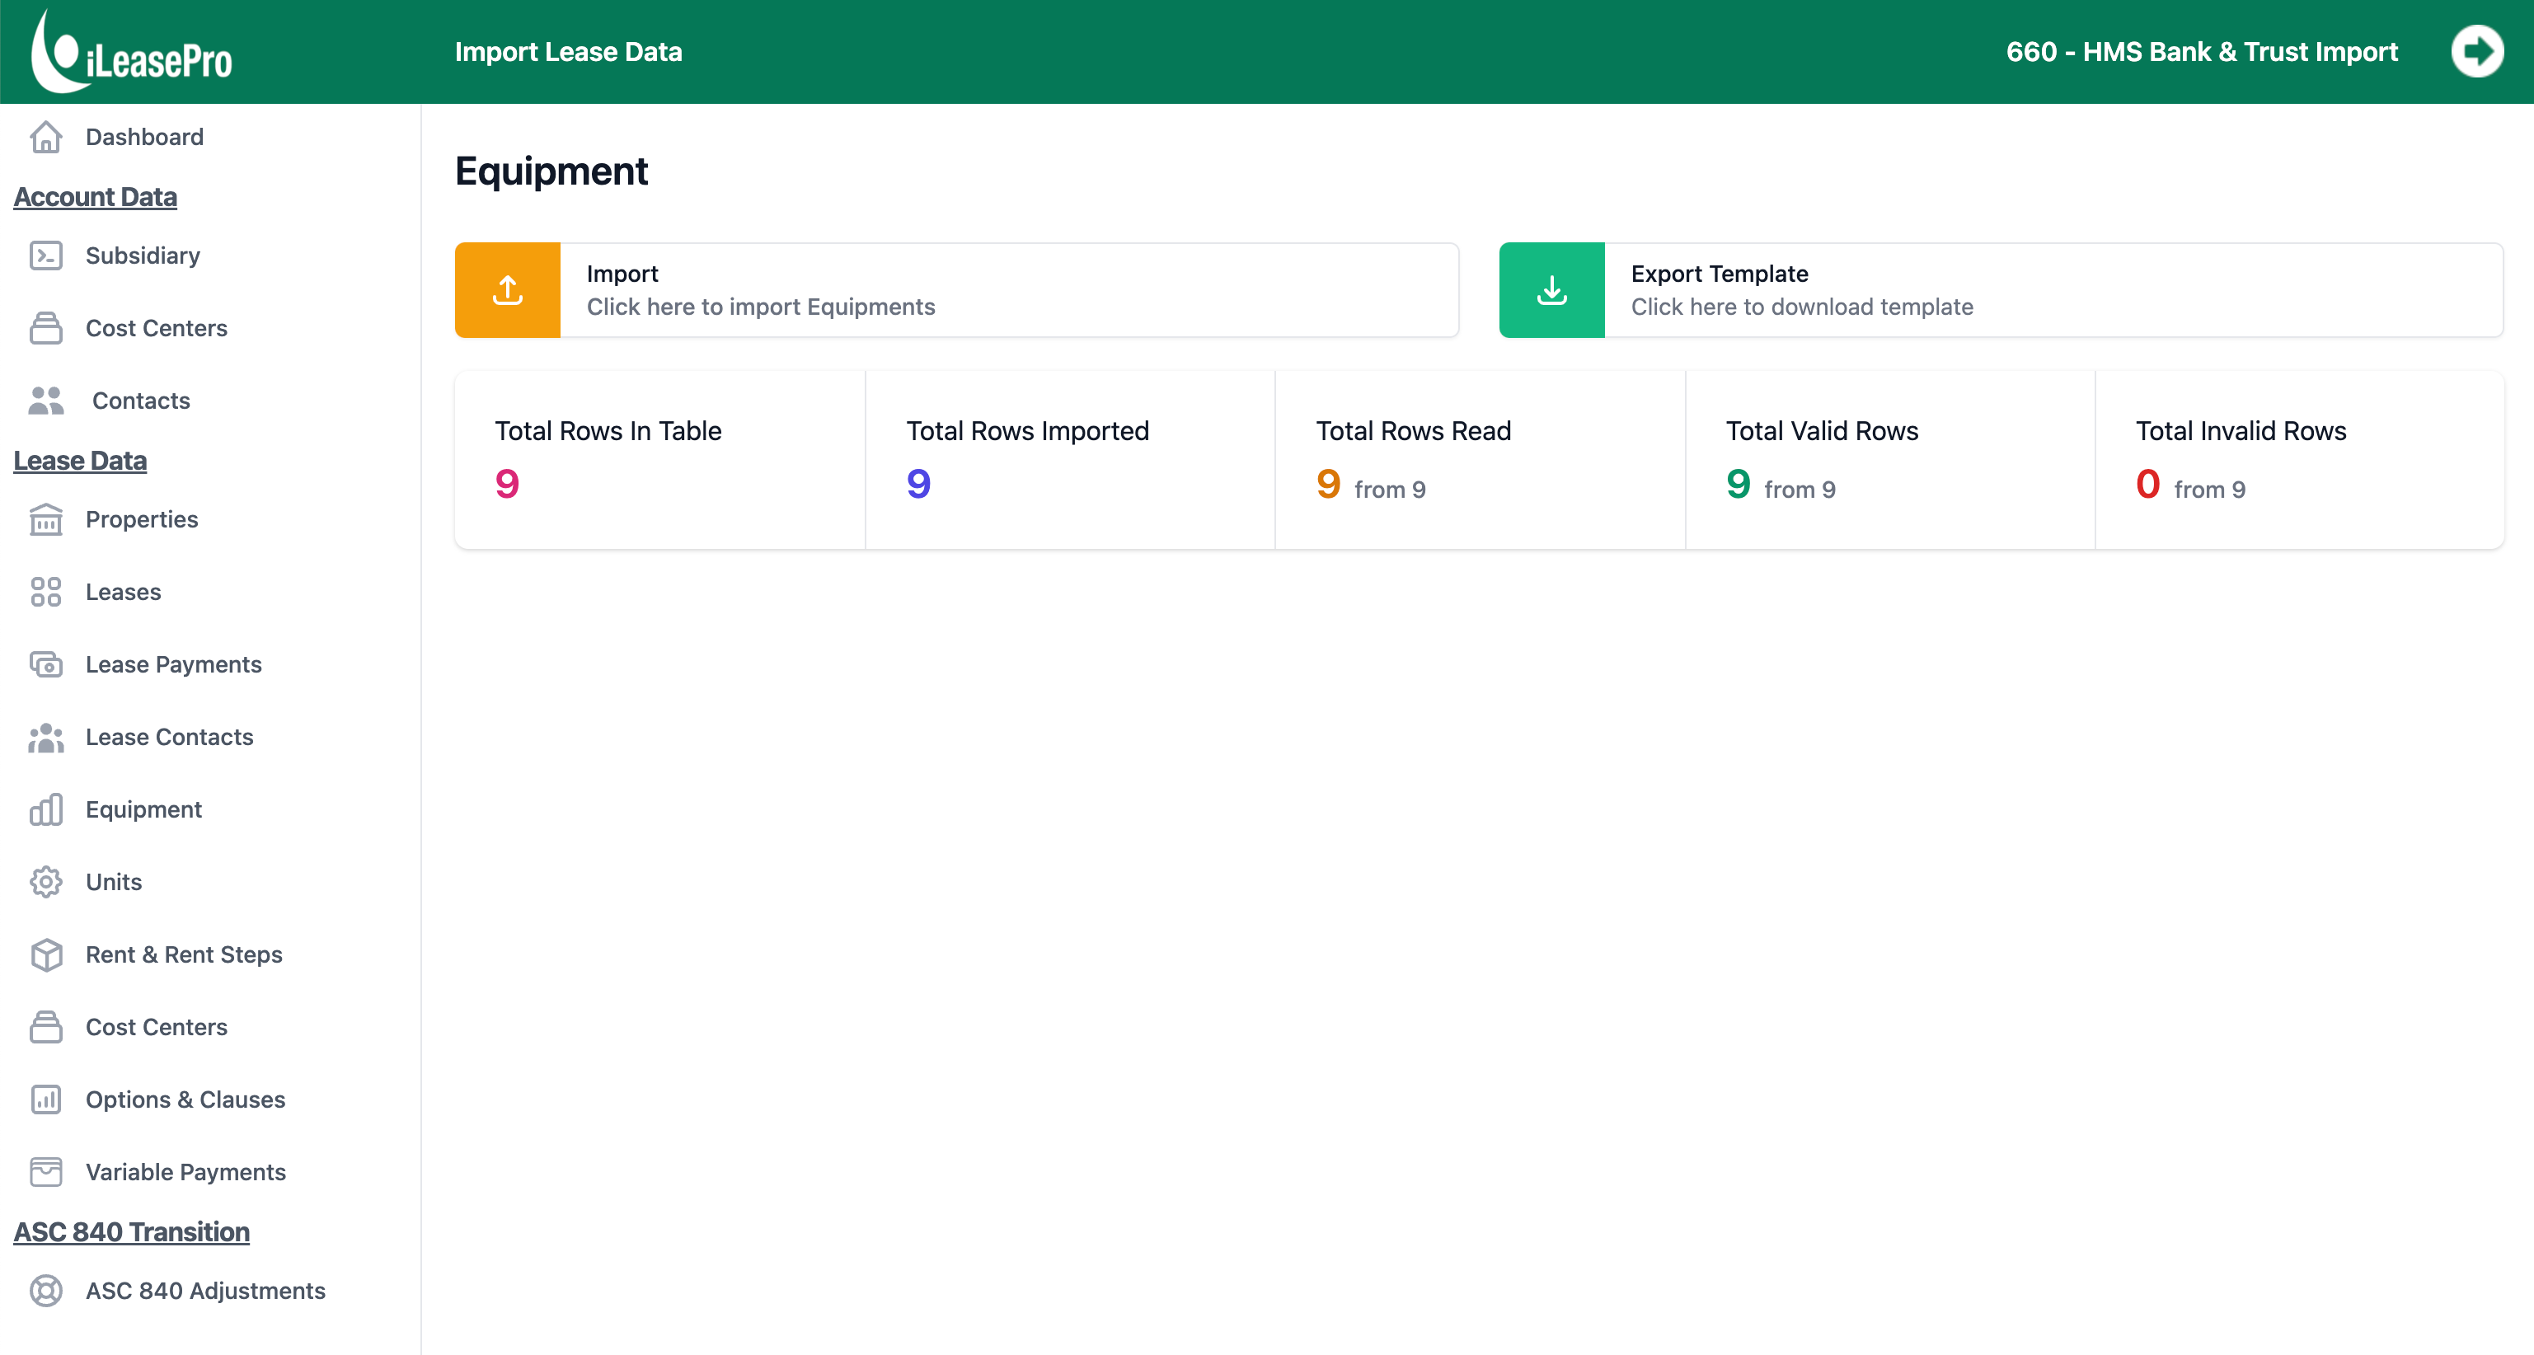This screenshot has height=1355, width=2534.
Task: Click the Import Lease Data header title
Action: [x=569, y=51]
